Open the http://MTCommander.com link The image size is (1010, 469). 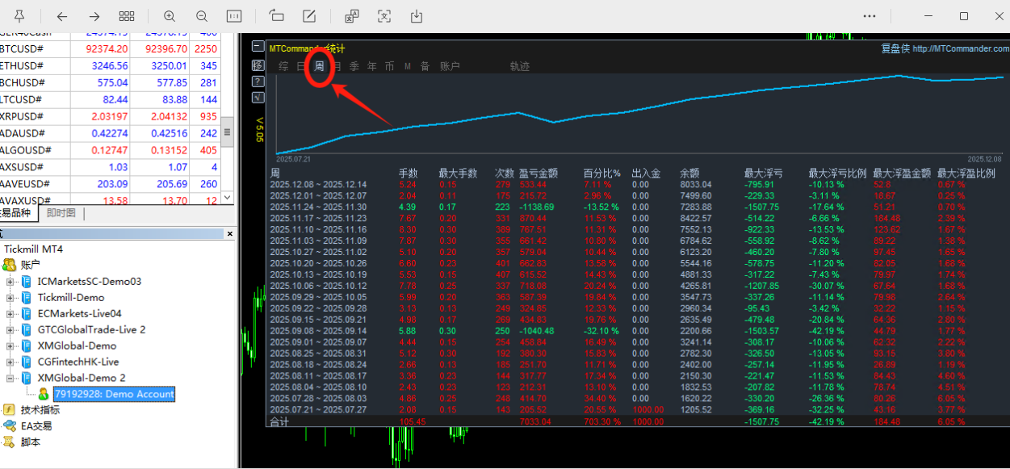click(961, 48)
